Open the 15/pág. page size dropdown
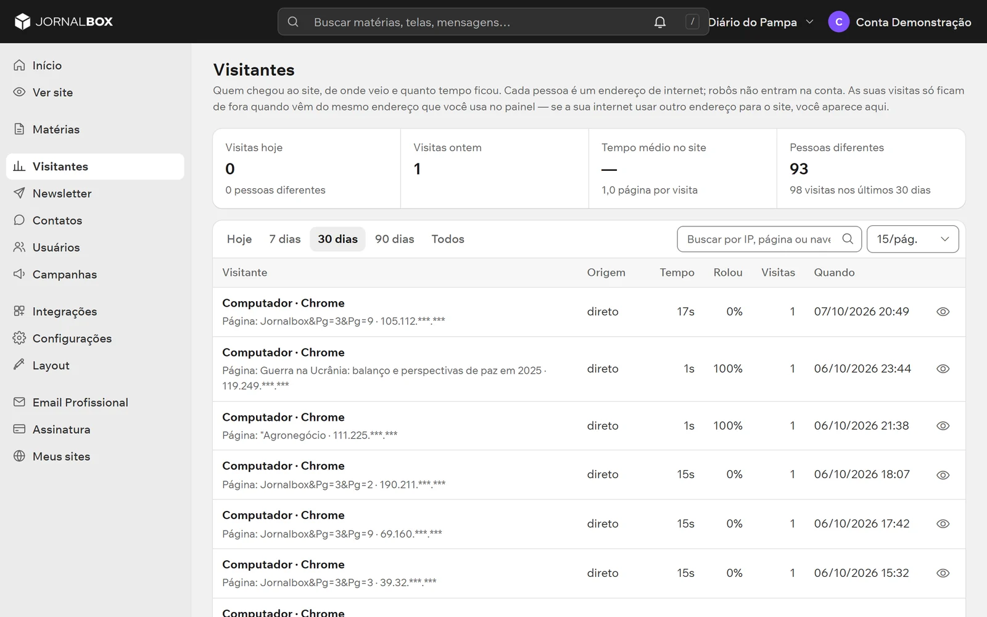 [x=913, y=239]
